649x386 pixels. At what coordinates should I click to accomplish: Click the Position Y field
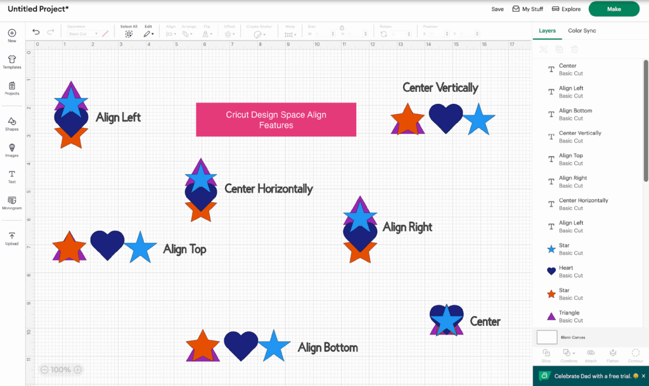pos(469,34)
